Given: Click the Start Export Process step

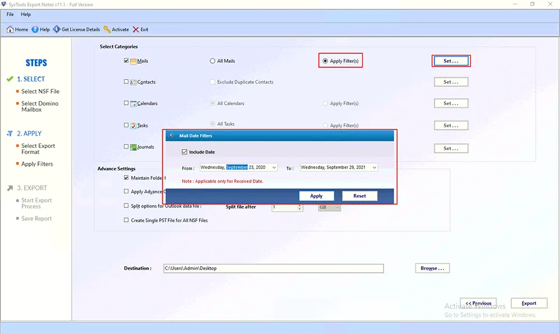Looking at the screenshot, I should click(x=36, y=203).
